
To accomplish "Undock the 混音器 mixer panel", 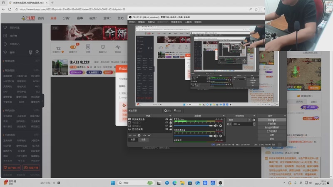I will click(224, 116).
